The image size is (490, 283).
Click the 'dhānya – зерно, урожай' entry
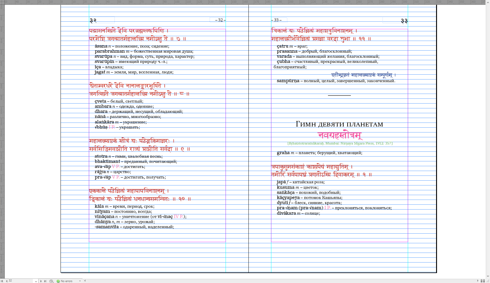pos(125,222)
